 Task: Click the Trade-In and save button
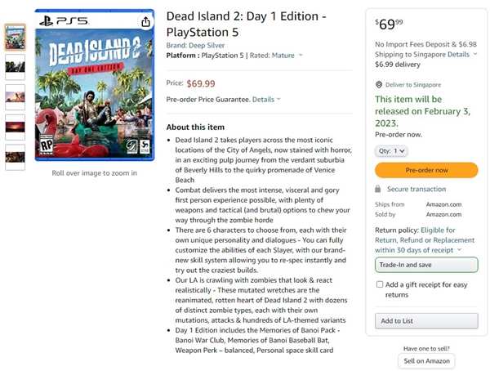coord(426,265)
